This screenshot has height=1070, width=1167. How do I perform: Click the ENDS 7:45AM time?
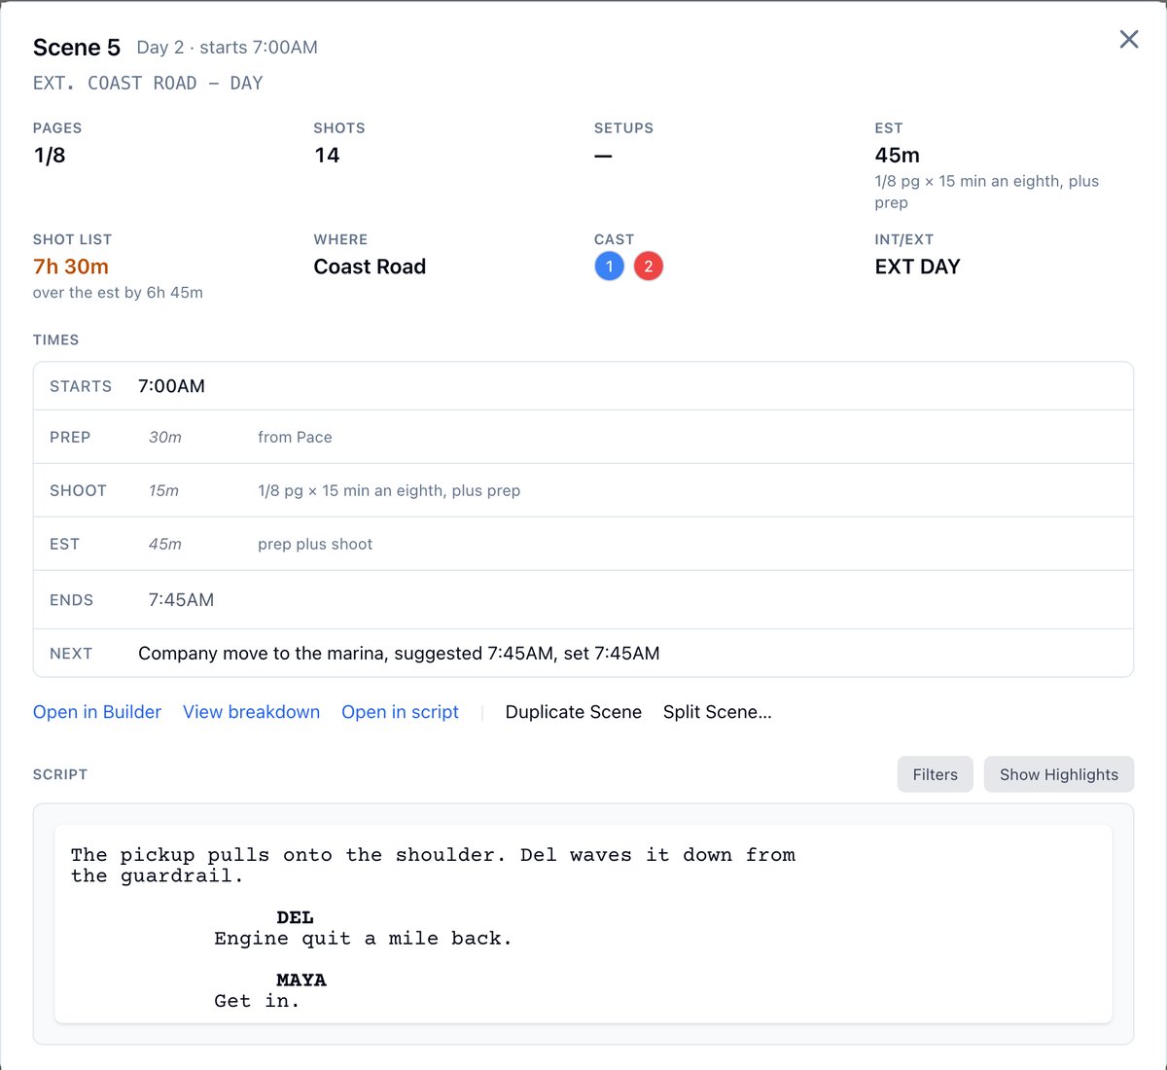tap(181, 600)
